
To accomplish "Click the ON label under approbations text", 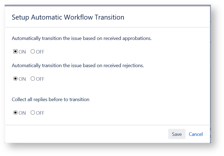I will pyautogui.click(x=22, y=52).
